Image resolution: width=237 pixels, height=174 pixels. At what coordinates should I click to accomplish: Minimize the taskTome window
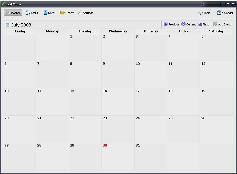pos(223,4)
